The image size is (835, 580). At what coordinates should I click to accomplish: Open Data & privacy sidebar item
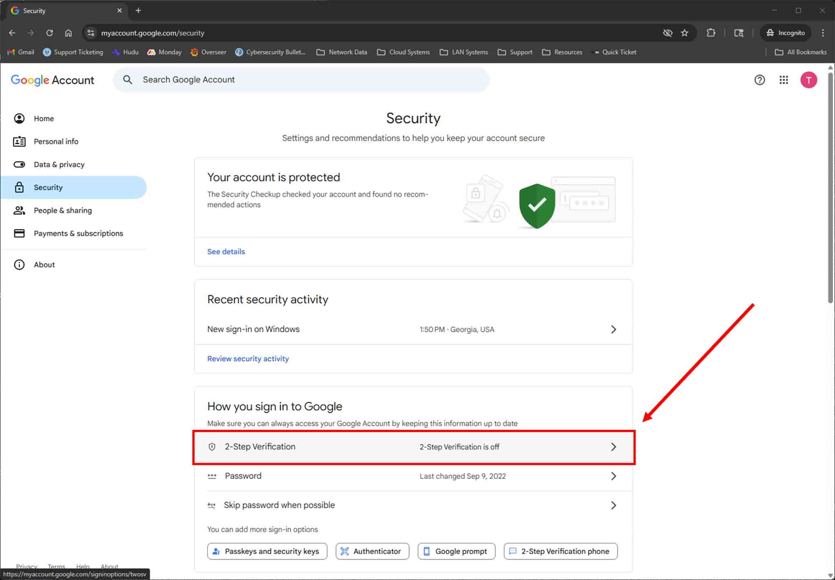pos(59,164)
